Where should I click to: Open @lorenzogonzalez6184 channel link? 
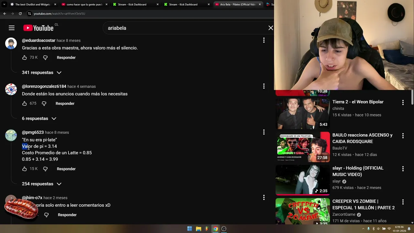click(x=44, y=86)
